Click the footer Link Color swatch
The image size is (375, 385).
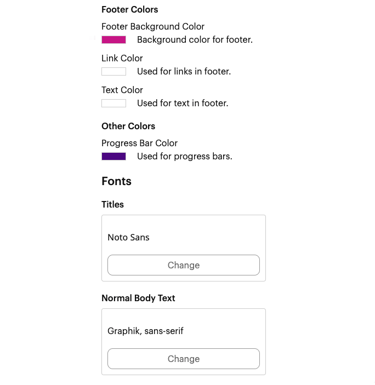113,71
